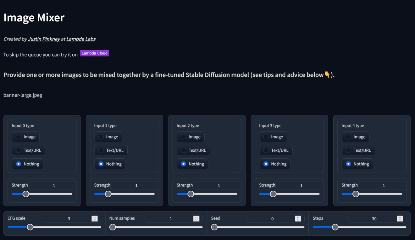Image resolution: width=415 pixels, height=240 pixels.
Task: Increment Steps using its up arrow
Action: click(400, 217)
